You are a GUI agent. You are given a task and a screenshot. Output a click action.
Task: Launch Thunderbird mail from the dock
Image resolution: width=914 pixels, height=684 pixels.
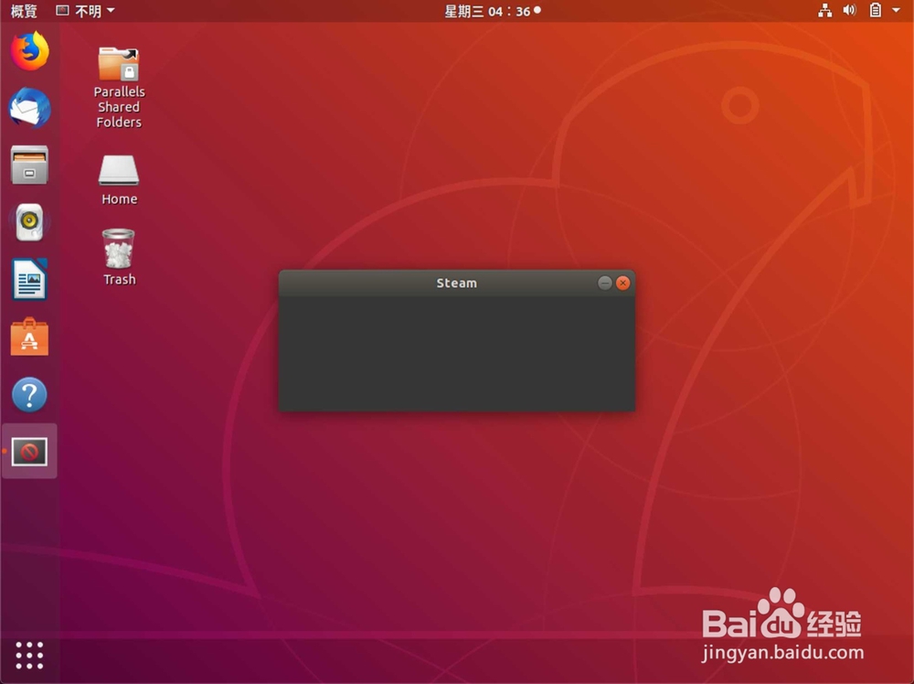pos(28,108)
